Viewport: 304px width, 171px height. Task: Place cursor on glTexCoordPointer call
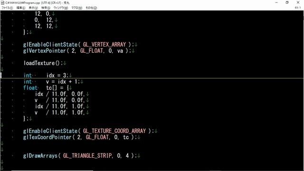[x=47, y=137]
